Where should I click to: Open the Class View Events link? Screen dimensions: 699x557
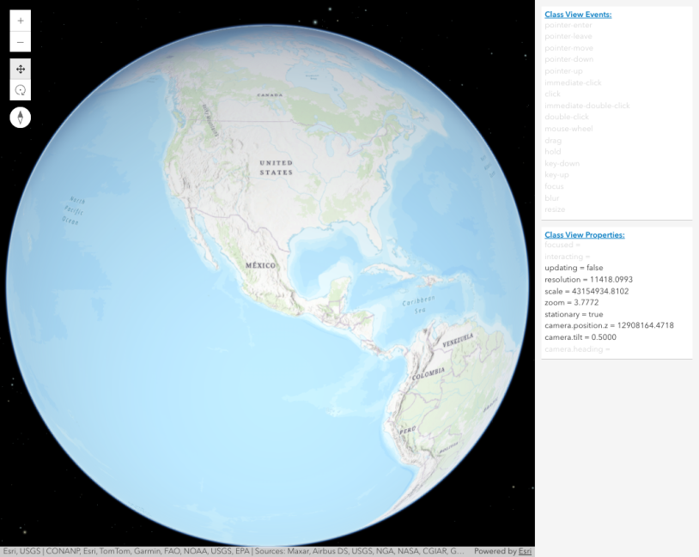tap(577, 15)
